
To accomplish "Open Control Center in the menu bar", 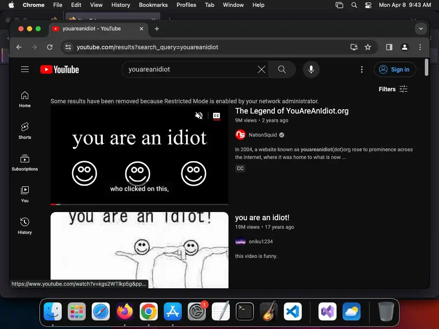I will [368, 5].
